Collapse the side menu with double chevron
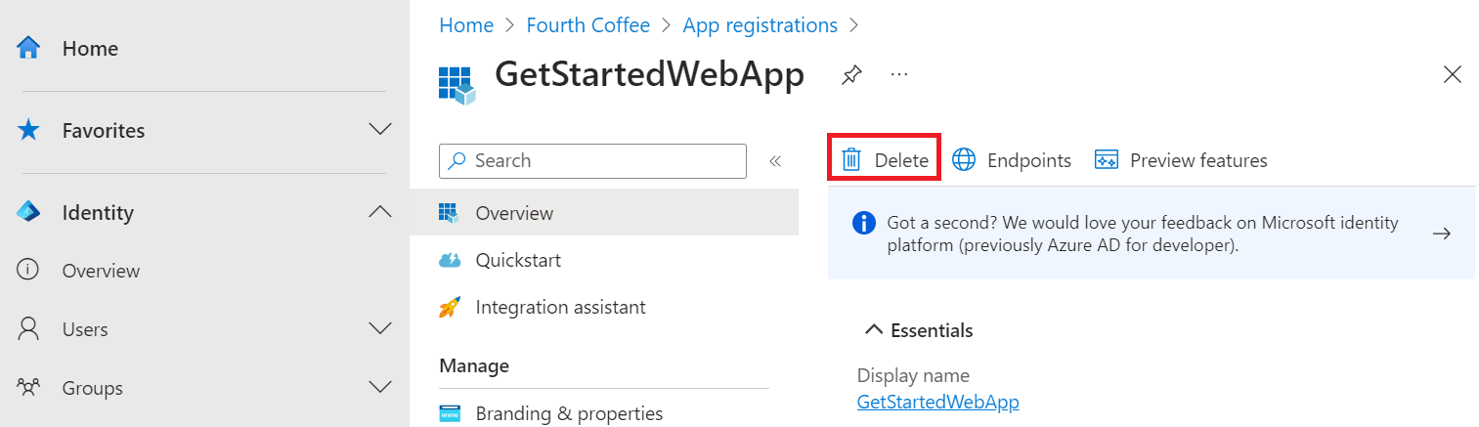 tap(775, 161)
